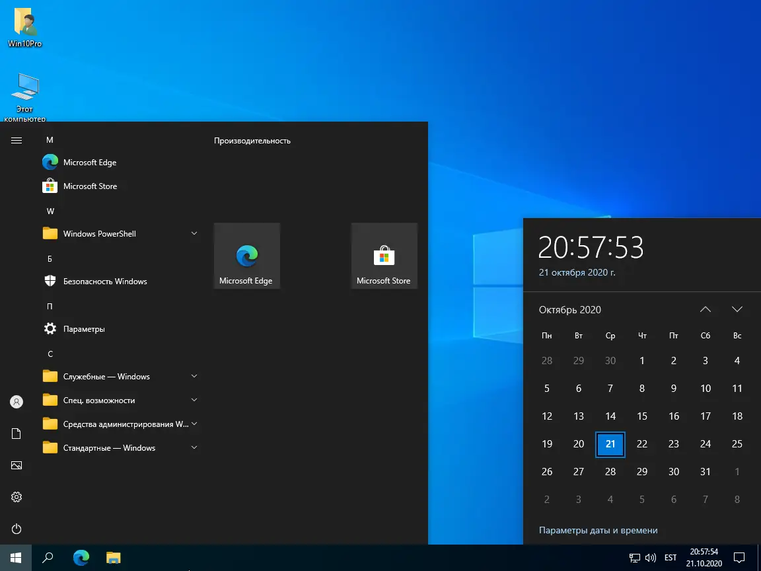761x571 pixels.
Task: Expand the Служебные — Windows group
Action: (194, 376)
